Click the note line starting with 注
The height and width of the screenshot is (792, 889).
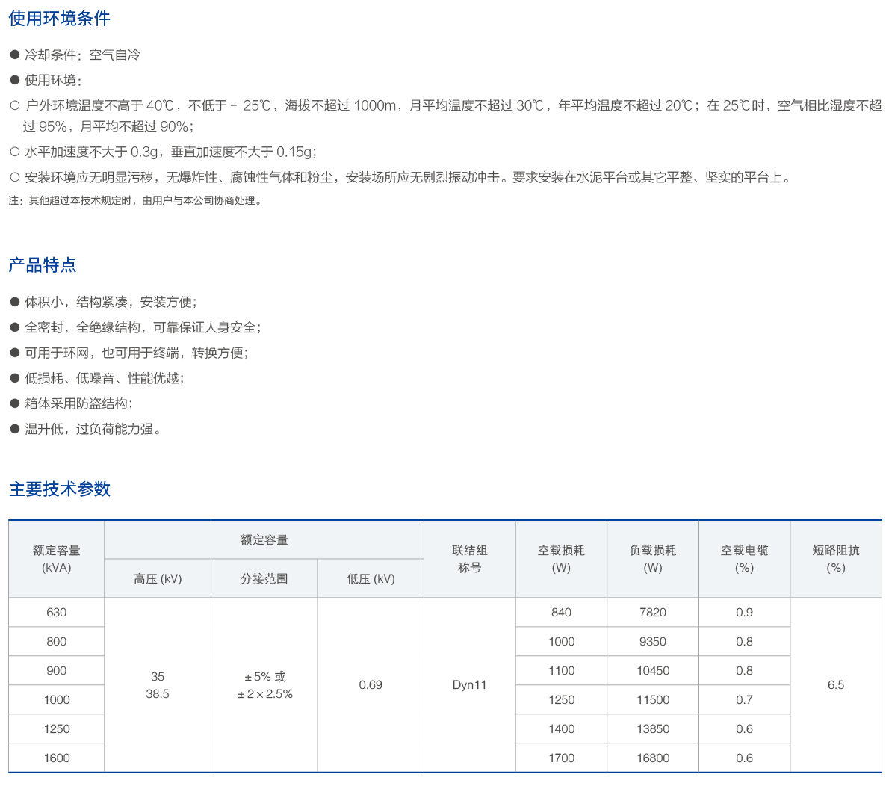135,200
